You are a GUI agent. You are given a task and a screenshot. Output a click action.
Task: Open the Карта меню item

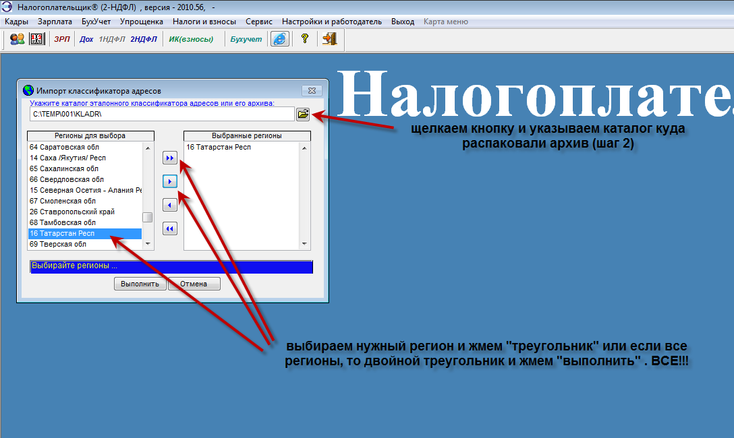(446, 22)
